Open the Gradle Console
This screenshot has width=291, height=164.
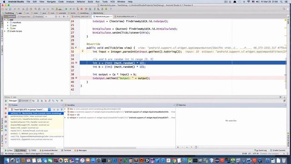[x=278, y=150]
